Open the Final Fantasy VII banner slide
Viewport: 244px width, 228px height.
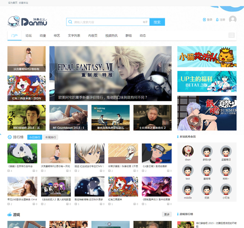tap(111, 74)
